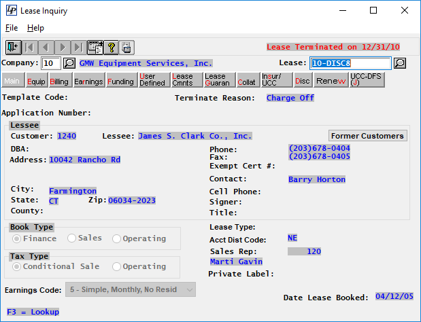Click the Charge Off terminate reason
The height and width of the screenshot is (322, 421).
click(x=290, y=98)
